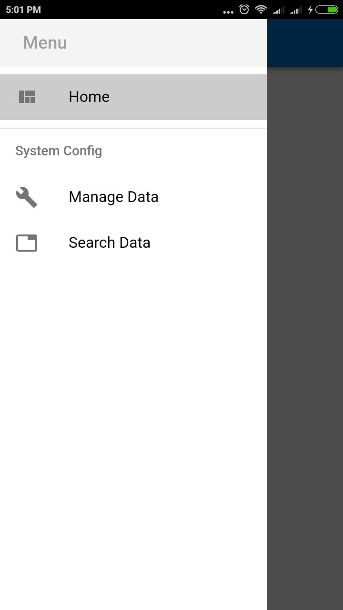Tap the Menu title at drawer top
Screen dimensions: 343x610
[x=44, y=42]
